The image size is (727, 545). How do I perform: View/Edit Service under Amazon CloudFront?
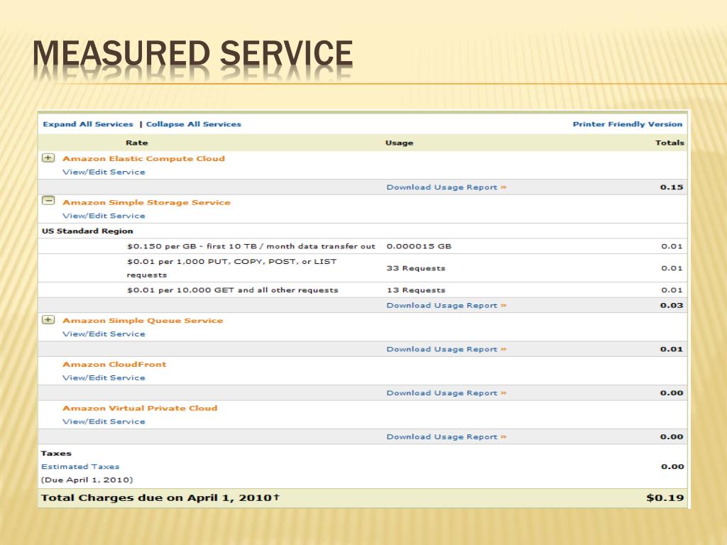pyautogui.click(x=104, y=378)
